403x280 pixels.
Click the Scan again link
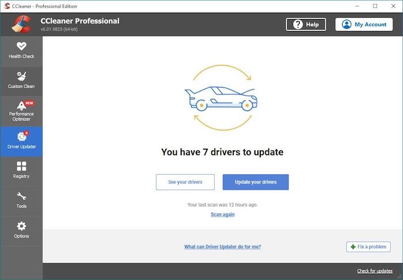click(223, 214)
